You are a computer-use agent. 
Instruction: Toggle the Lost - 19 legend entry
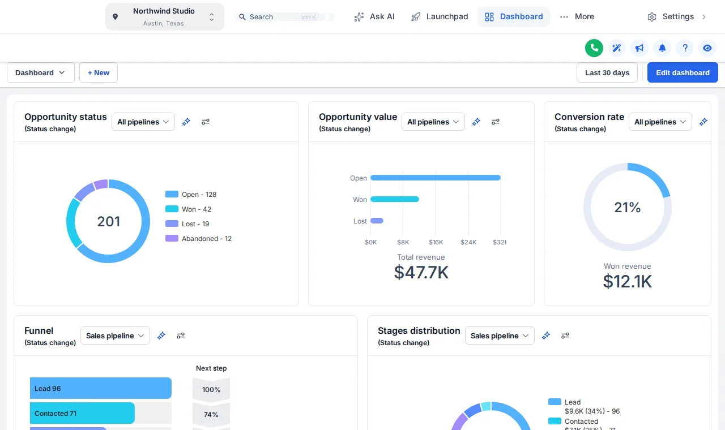click(187, 224)
